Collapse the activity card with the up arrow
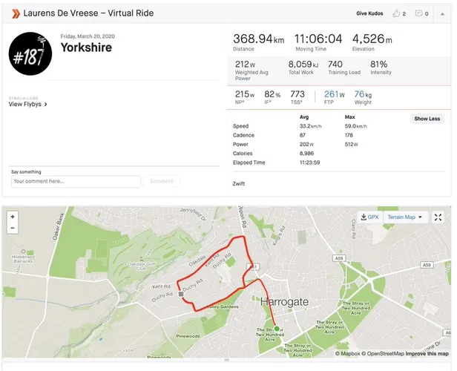 click(442, 13)
